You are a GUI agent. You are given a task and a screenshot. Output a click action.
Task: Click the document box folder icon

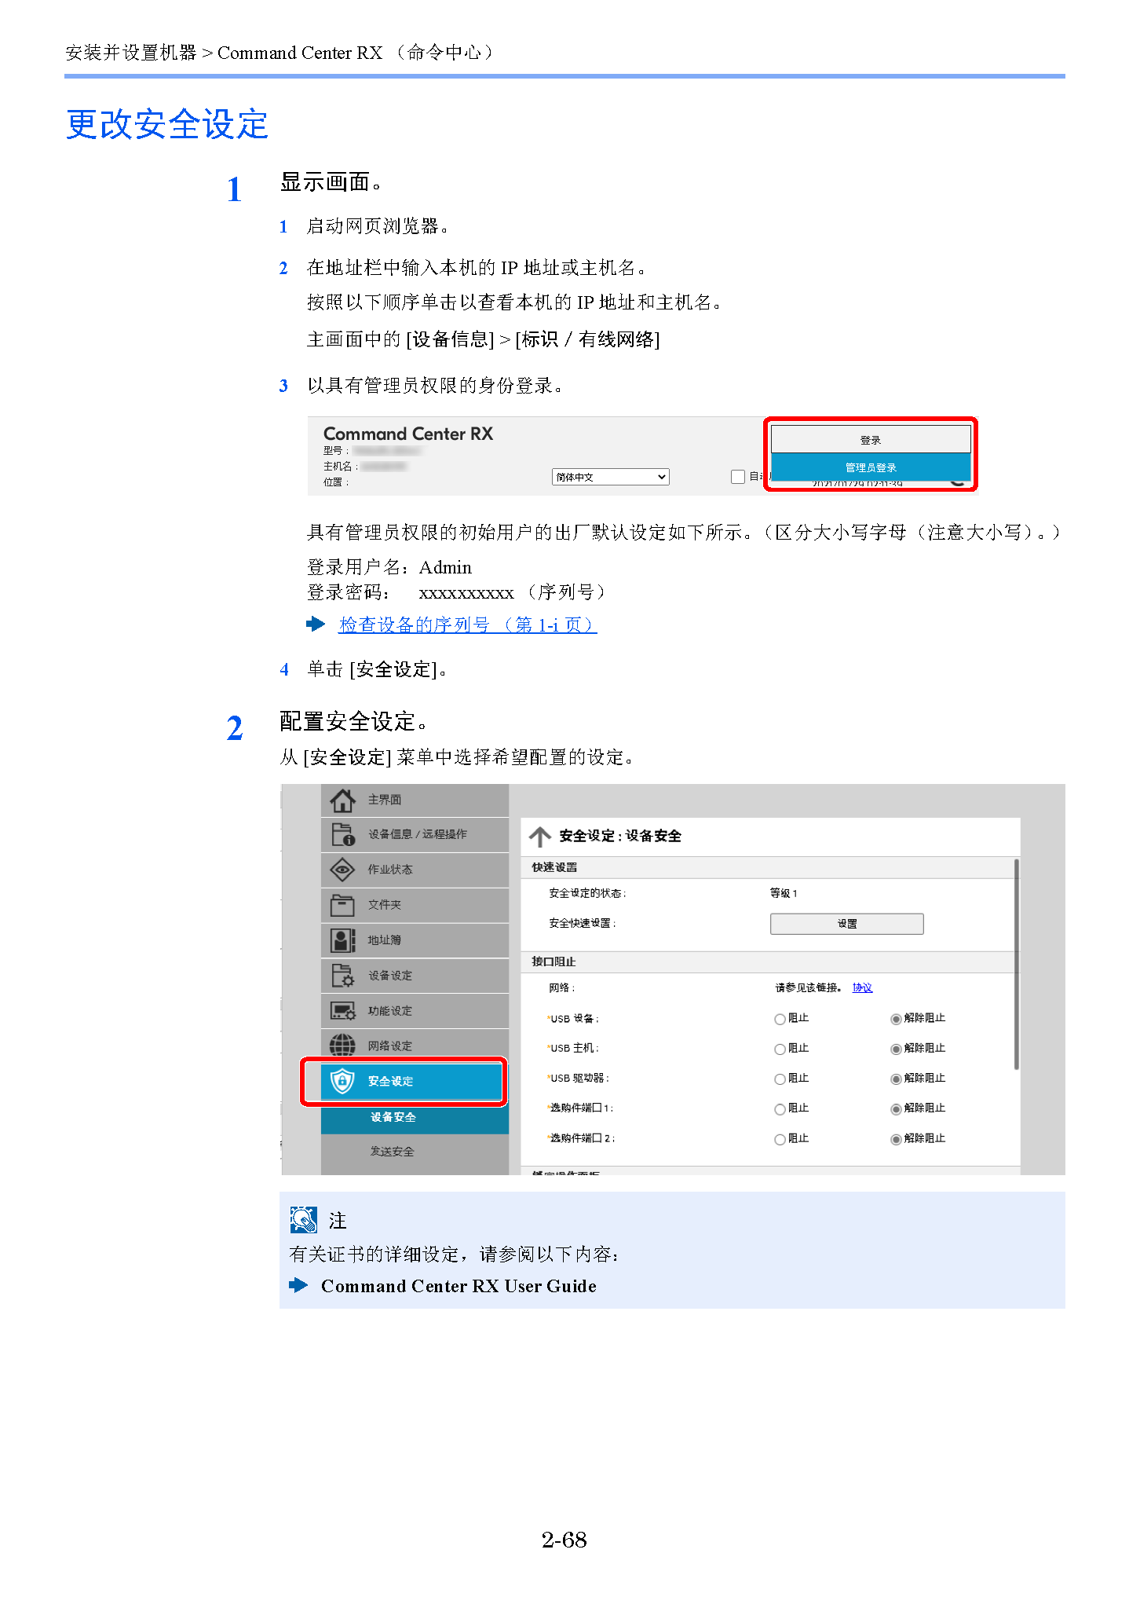pyautogui.click(x=342, y=905)
